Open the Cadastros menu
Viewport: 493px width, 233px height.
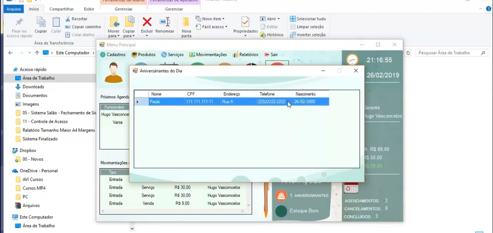coord(113,55)
